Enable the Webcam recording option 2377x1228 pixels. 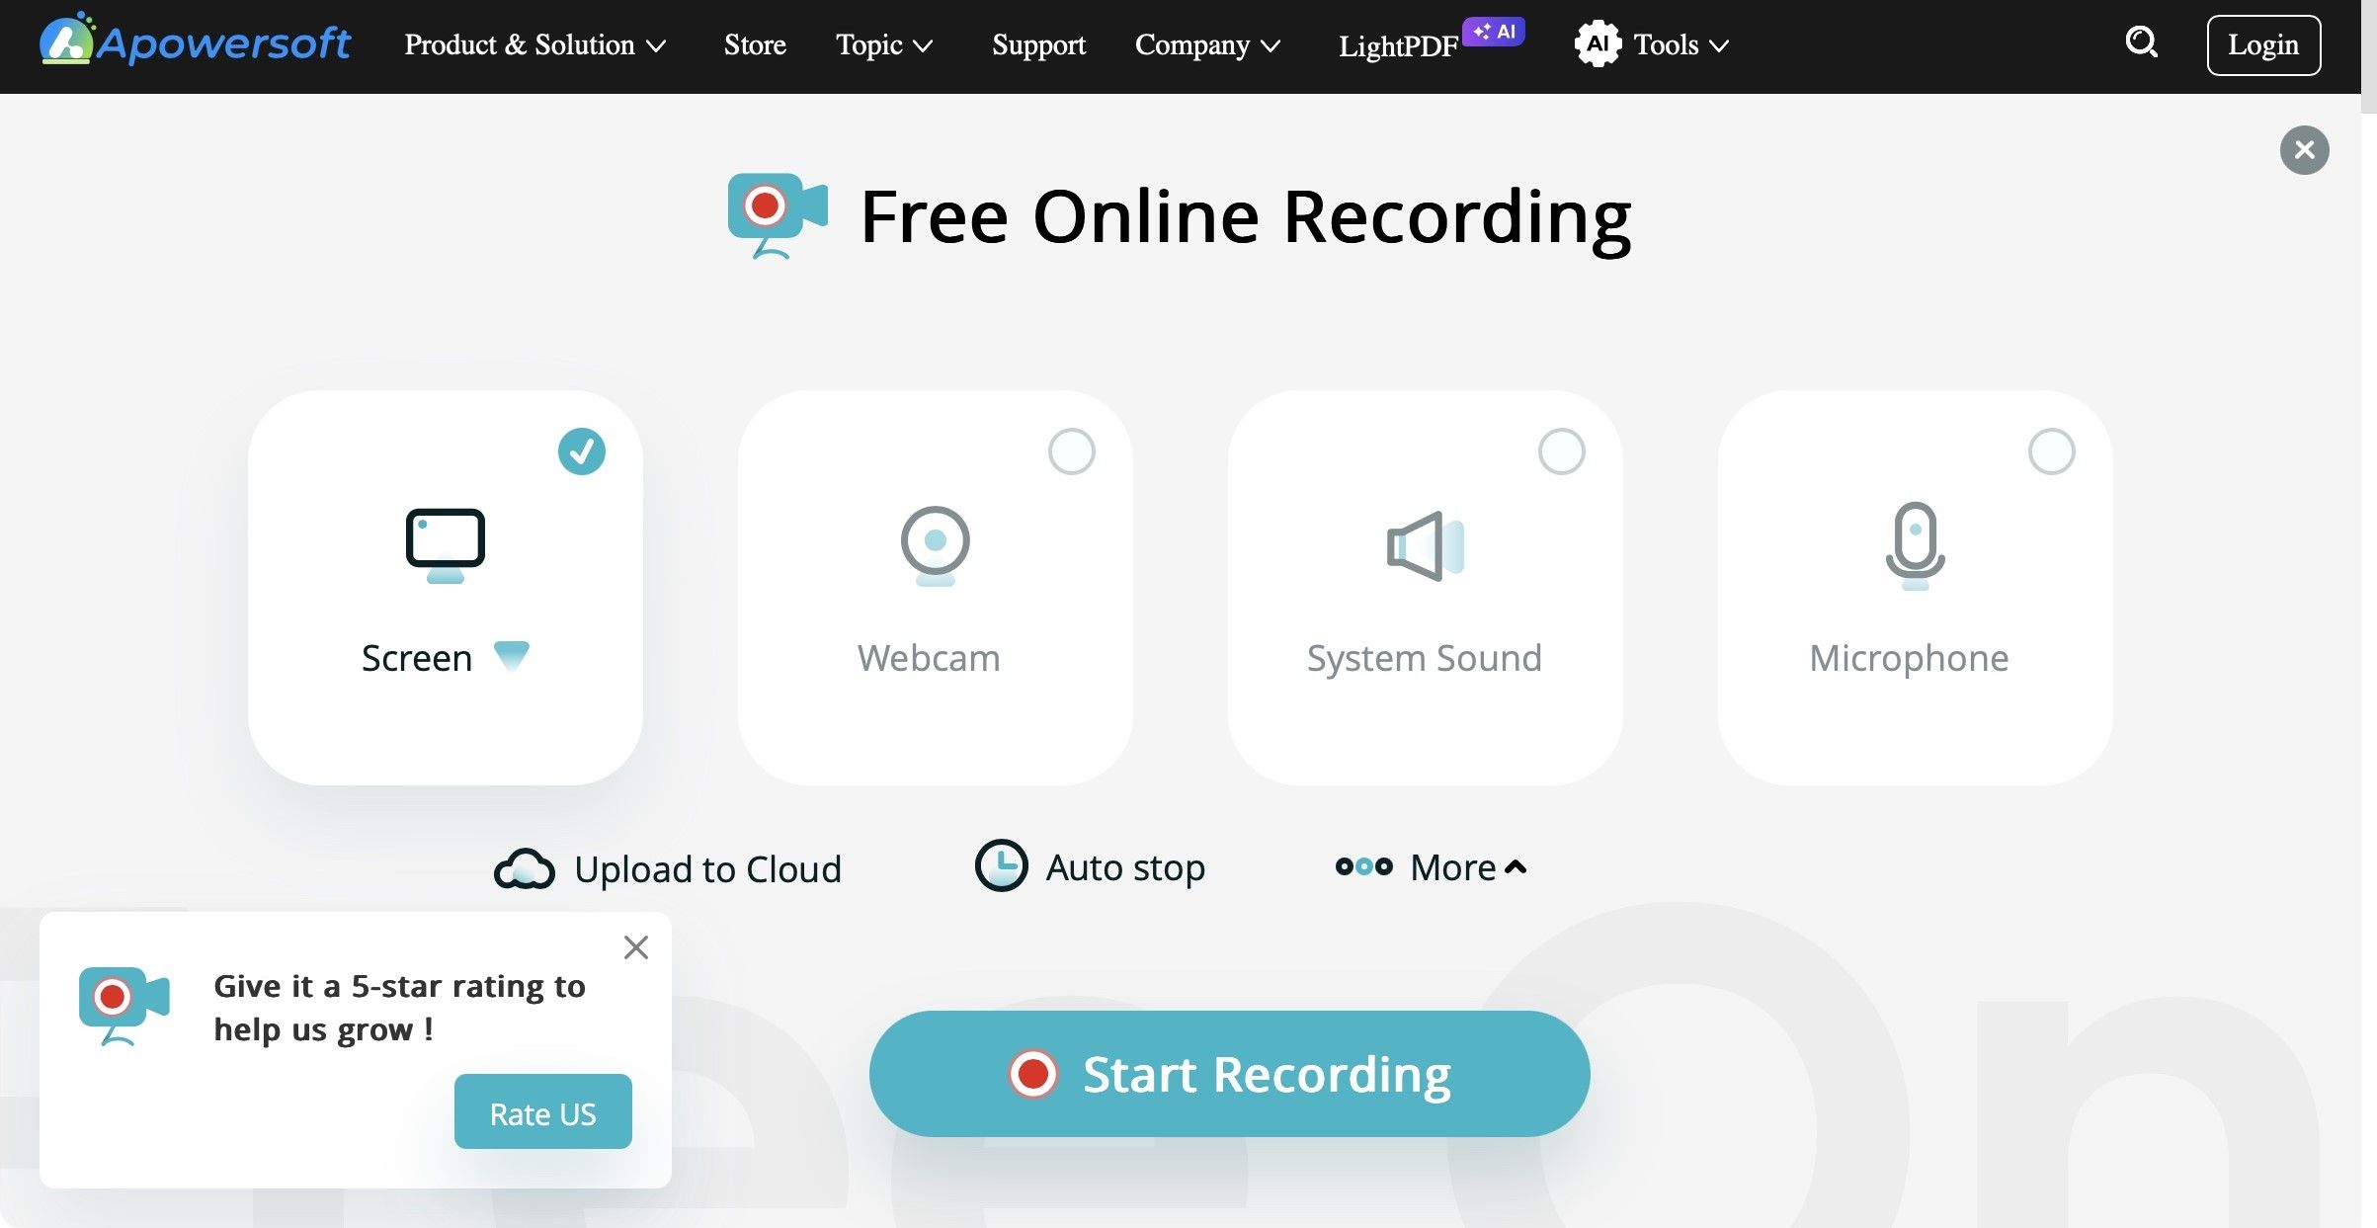(1072, 451)
